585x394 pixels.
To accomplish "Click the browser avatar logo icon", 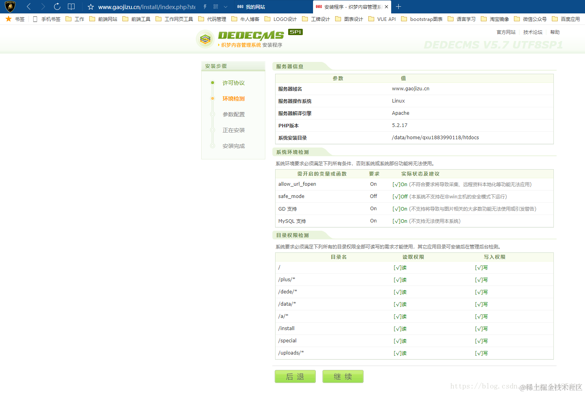I will pyautogui.click(x=10, y=6).
